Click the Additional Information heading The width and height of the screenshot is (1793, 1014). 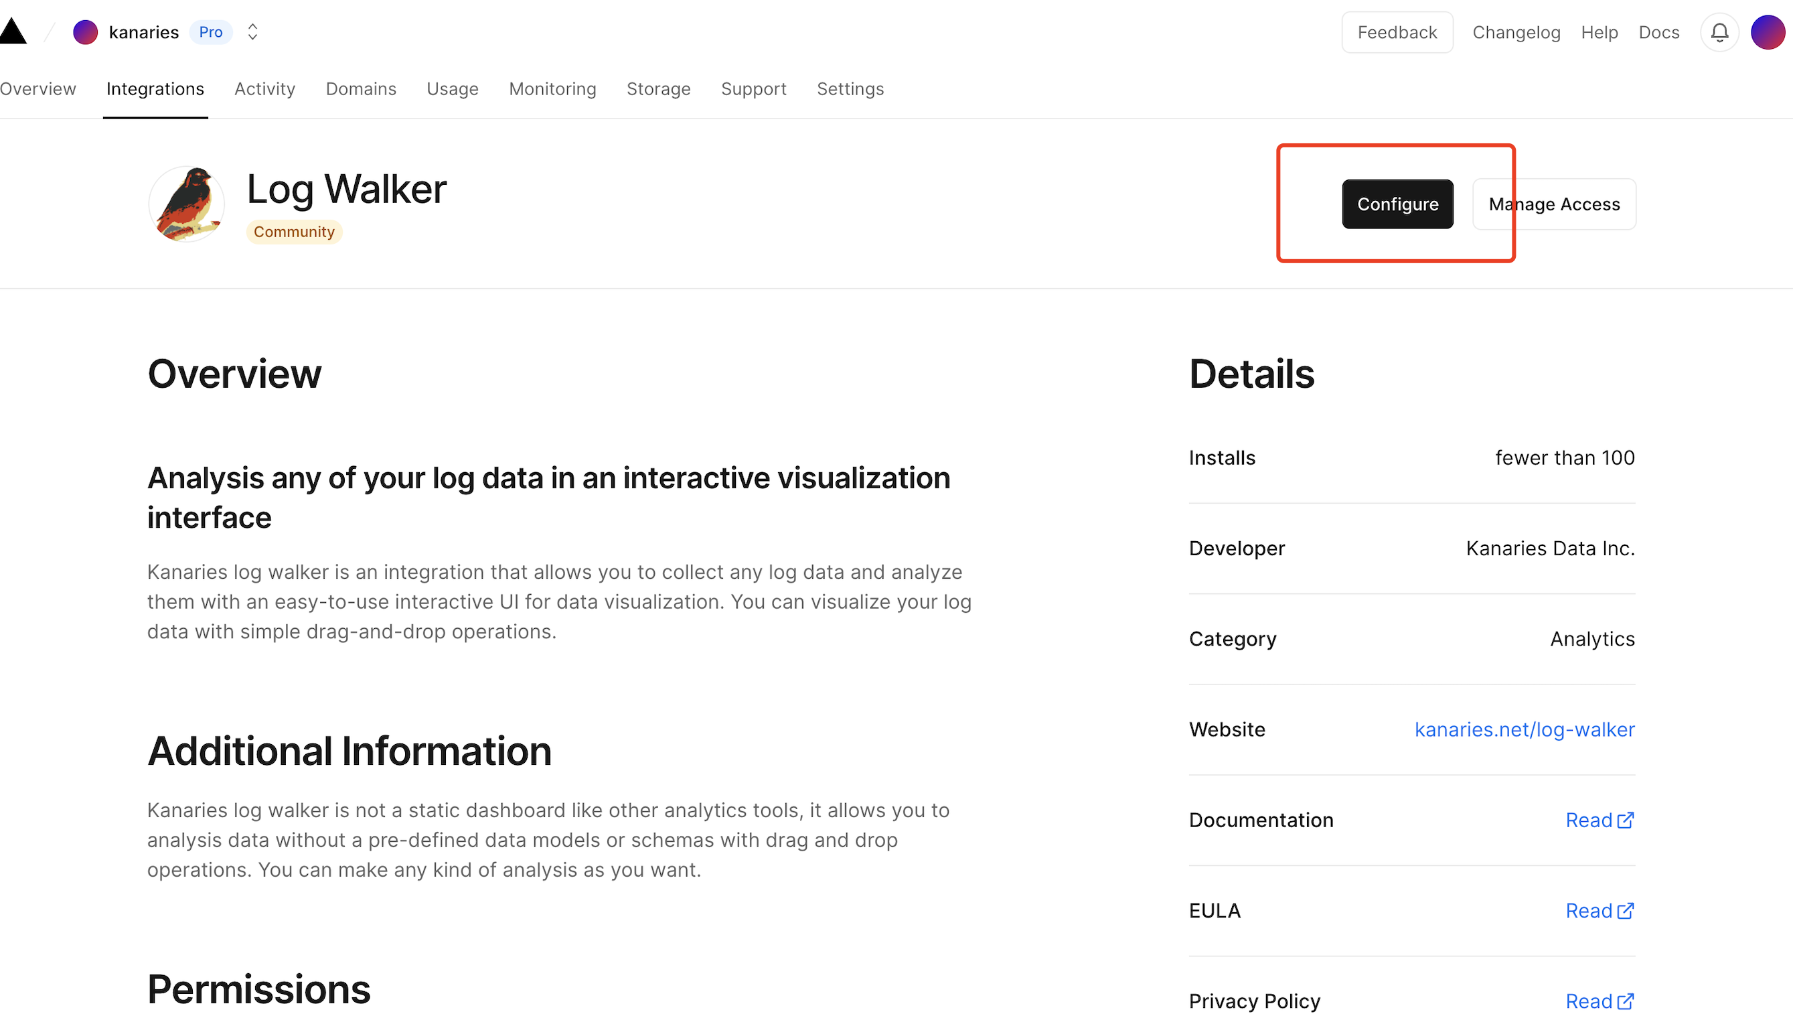(x=349, y=751)
